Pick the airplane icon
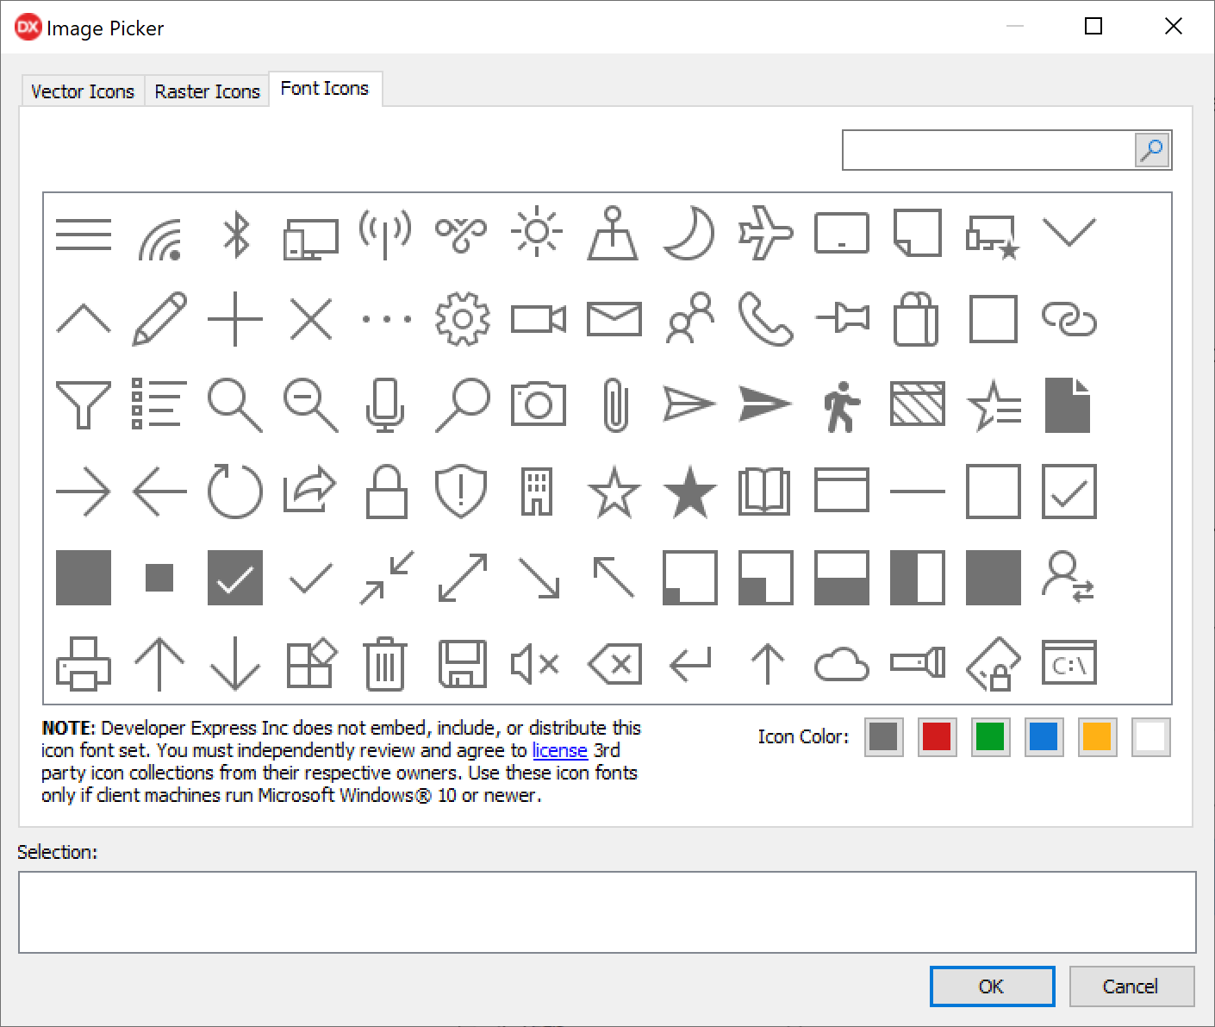This screenshot has width=1215, height=1027. click(x=765, y=233)
